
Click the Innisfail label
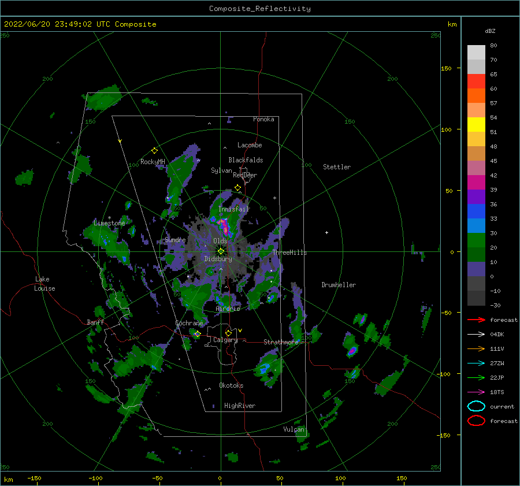pyautogui.click(x=233, y=209)
